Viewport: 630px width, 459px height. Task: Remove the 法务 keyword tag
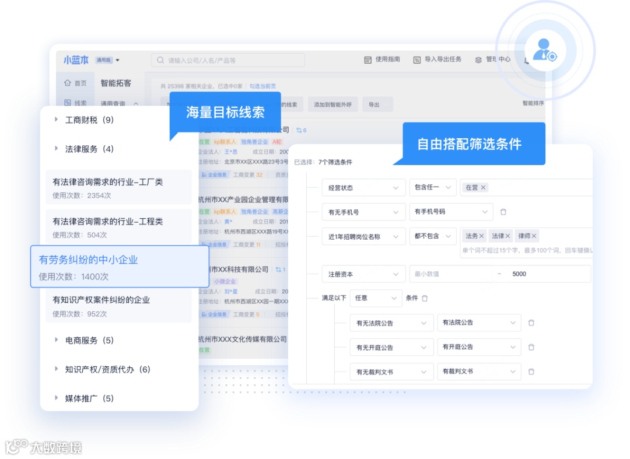481,236
